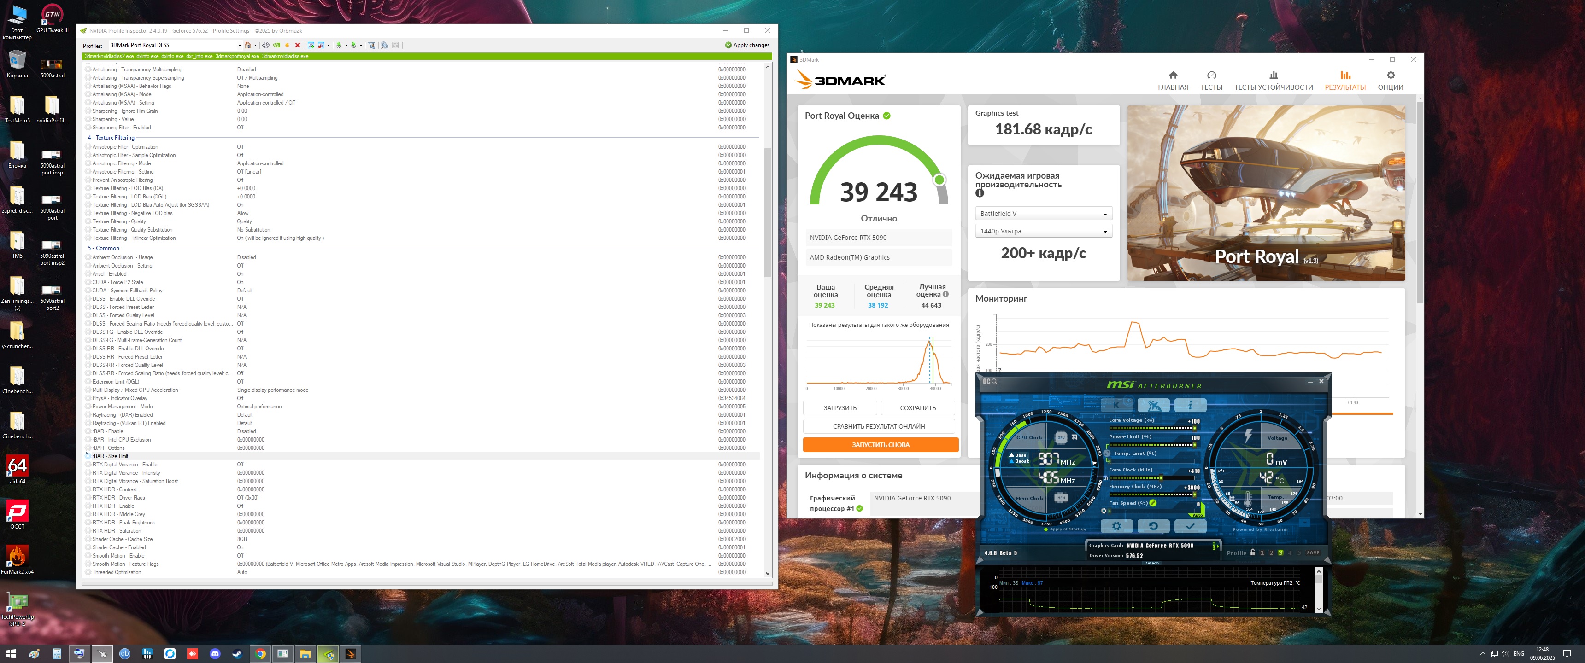1585x663 pixels.
Task: Click Apply changes in Profile Inspector
Action: click(747, 45)
